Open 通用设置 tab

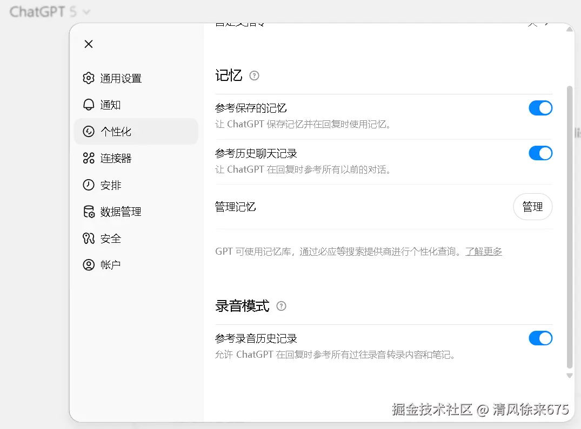[136, 78]
